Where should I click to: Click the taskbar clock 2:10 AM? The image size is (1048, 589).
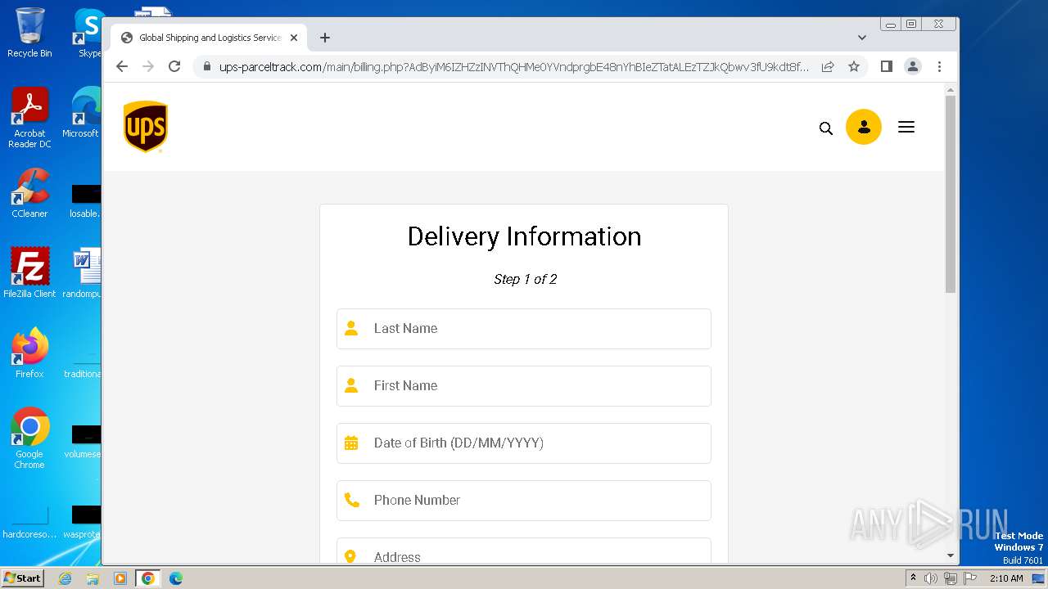pyautogui.click(x=1006, y=578)
